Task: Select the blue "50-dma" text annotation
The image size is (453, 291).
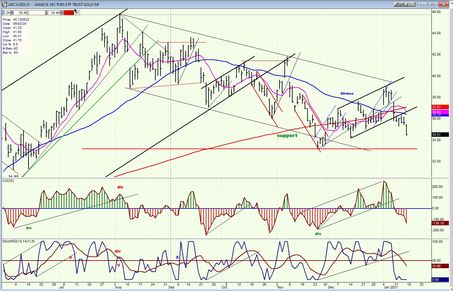Action: (x=347, y=94)
